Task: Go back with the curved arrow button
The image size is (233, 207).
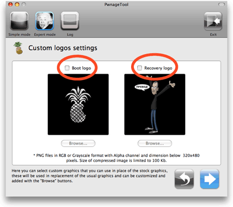Action: 184,179
